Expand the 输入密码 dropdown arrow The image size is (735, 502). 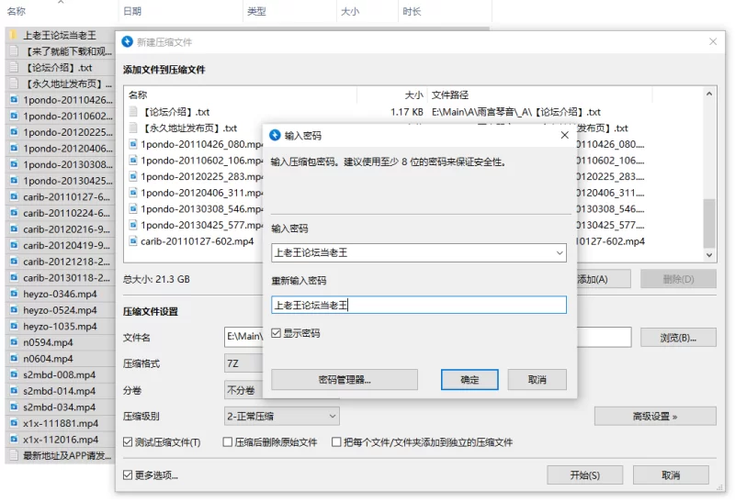coord(560,253)
